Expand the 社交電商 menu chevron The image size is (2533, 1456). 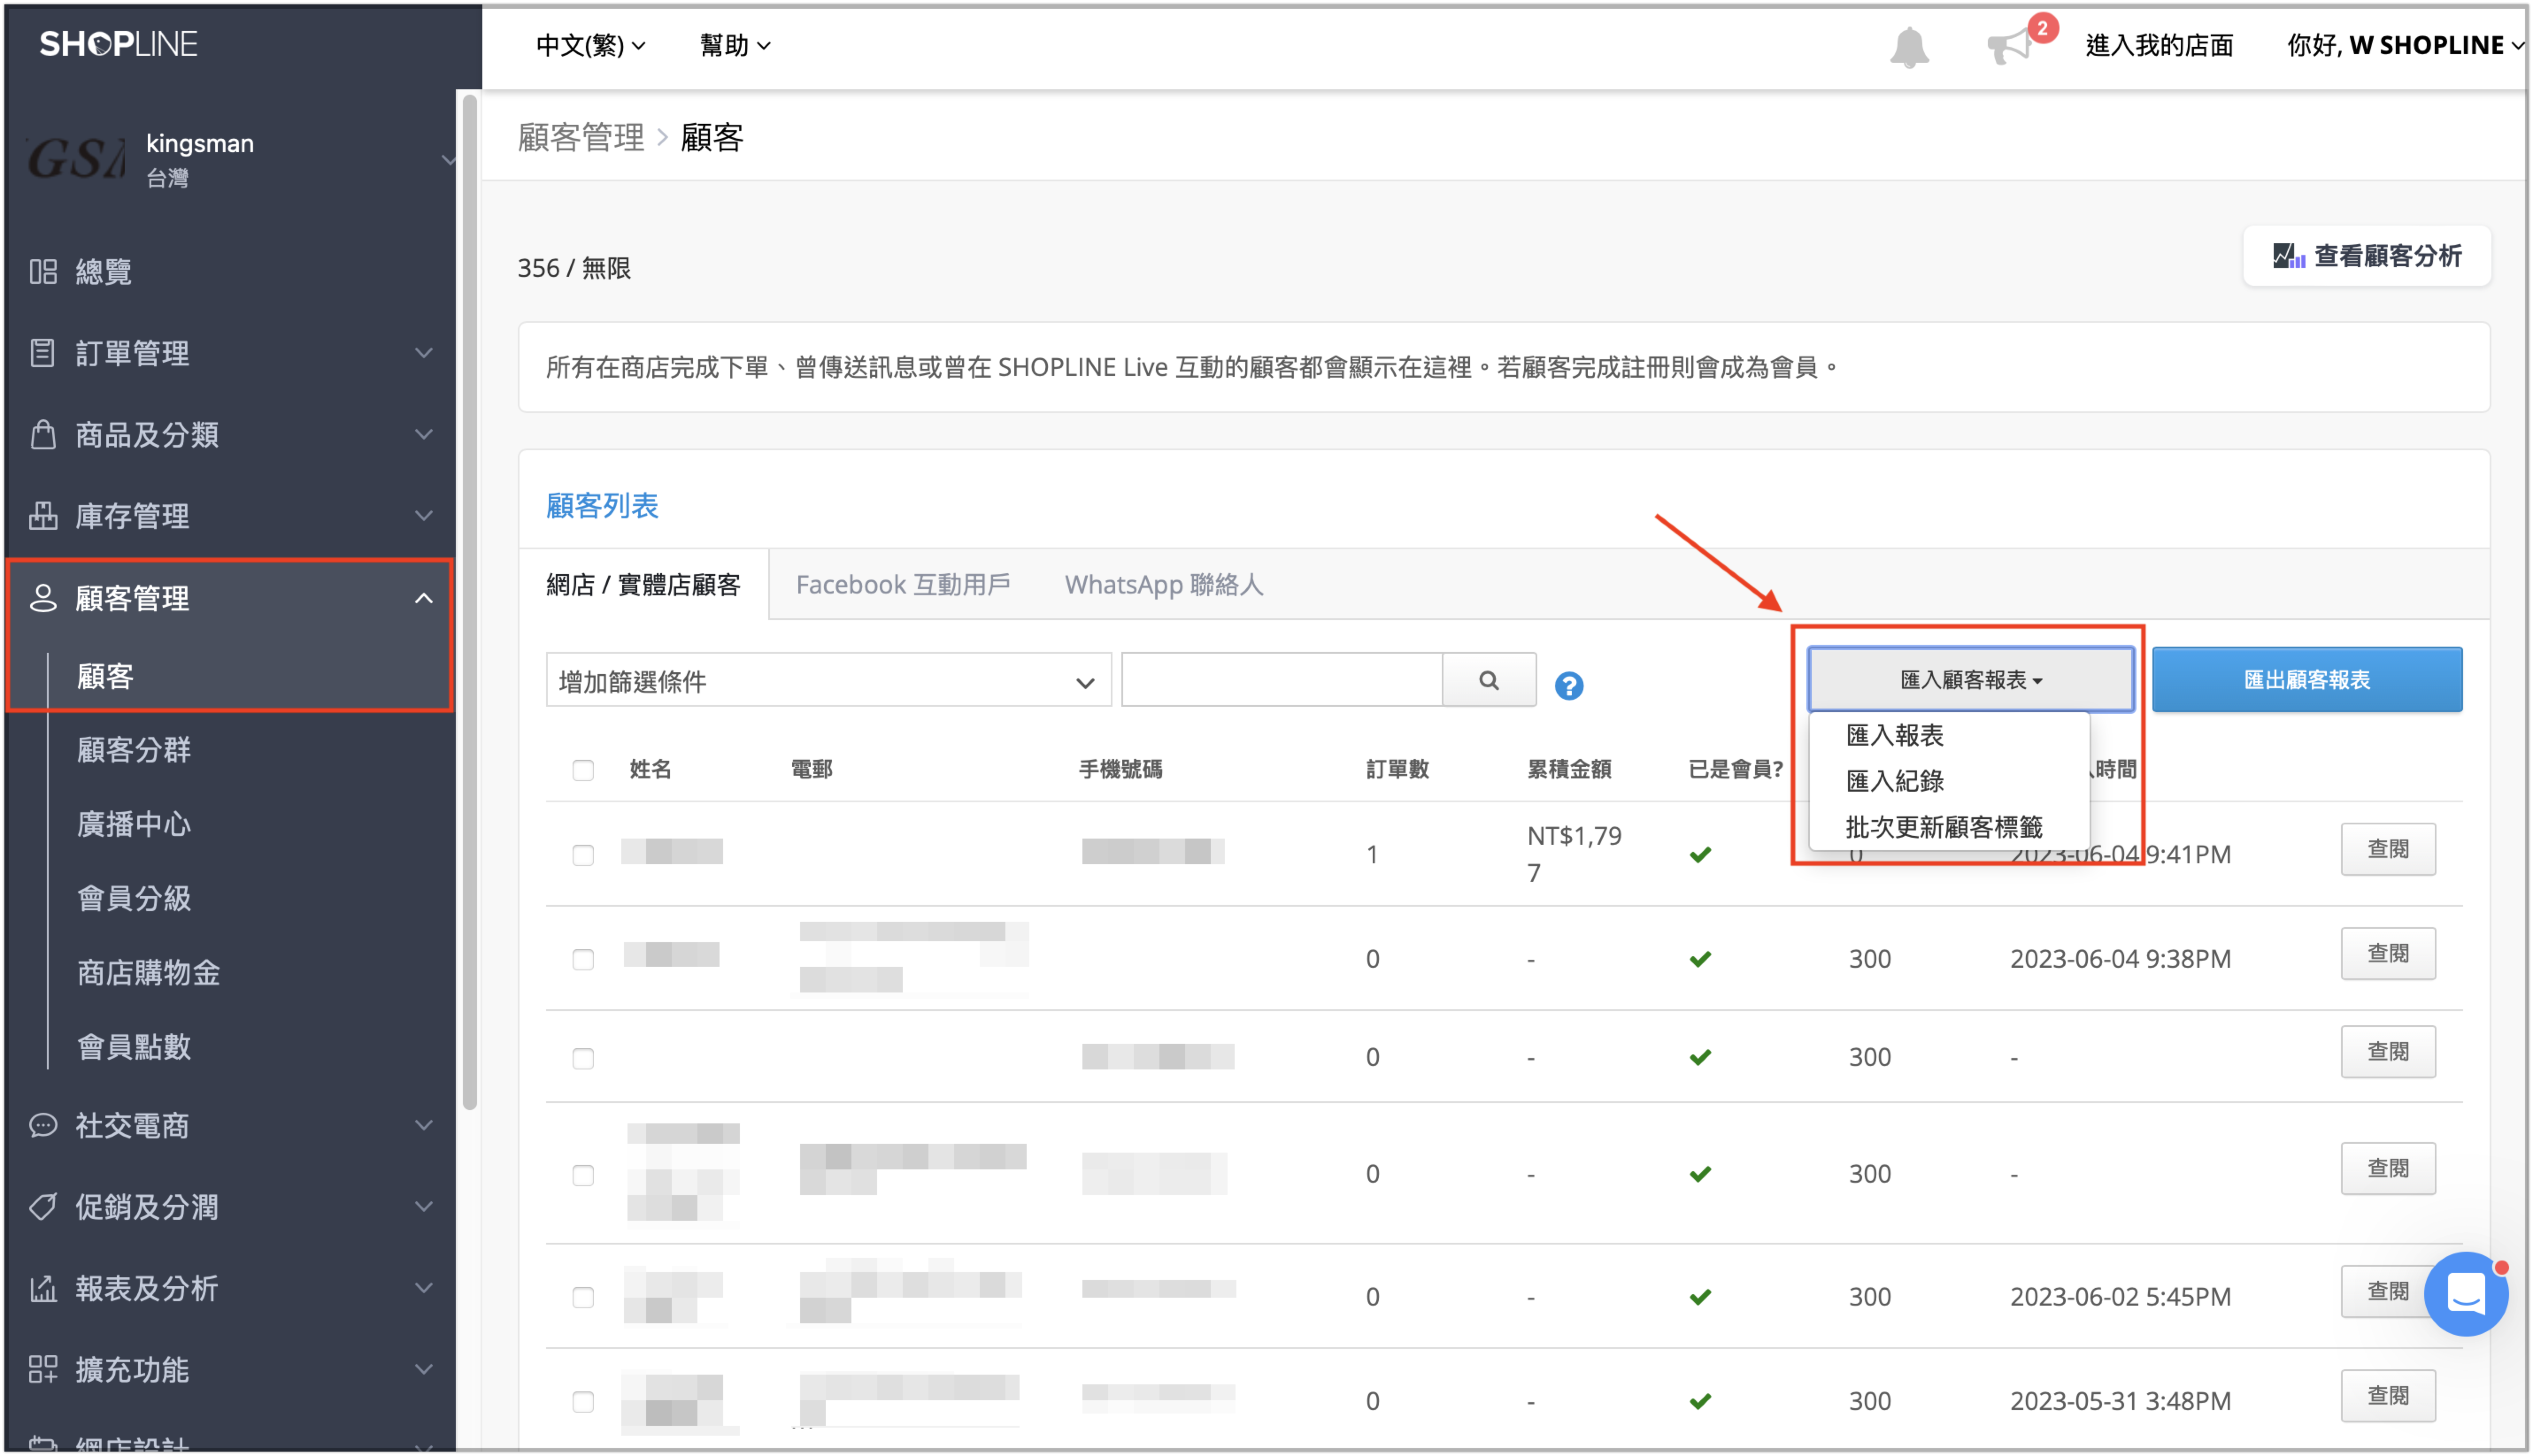pos(424,1125)
